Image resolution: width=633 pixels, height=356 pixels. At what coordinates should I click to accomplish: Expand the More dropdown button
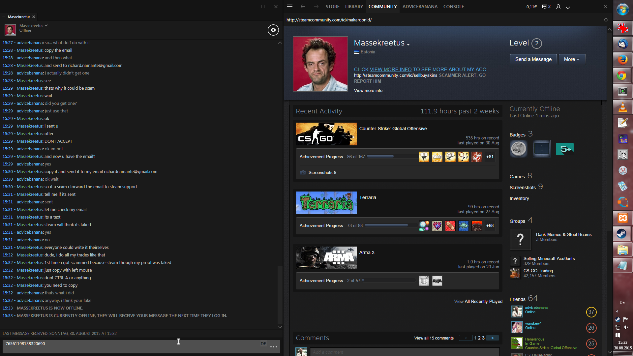click(572, 59)
